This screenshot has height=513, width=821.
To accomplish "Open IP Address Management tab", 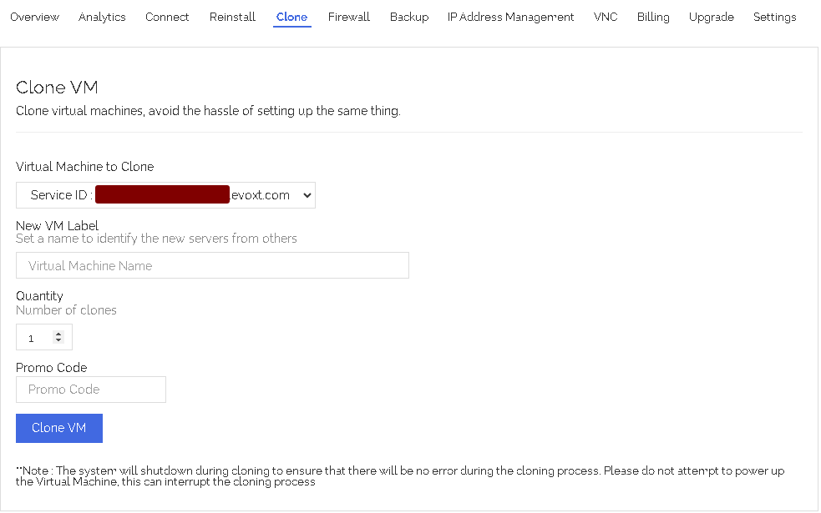I will click(x=510, y=17).
